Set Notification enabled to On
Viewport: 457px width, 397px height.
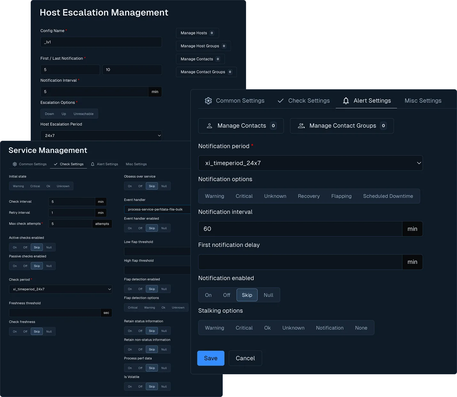pos(208,295)
